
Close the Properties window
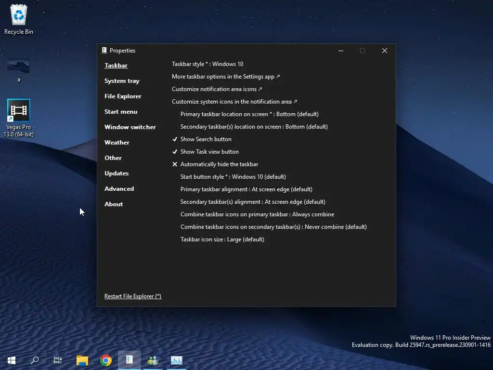click(x=385, y=51)
